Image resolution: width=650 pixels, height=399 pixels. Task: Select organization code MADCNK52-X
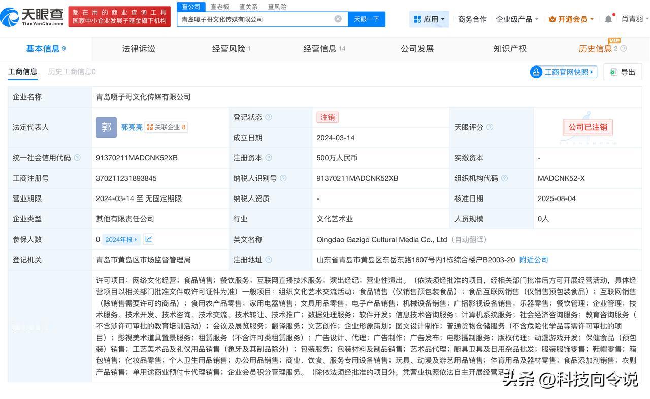[561, 178]
